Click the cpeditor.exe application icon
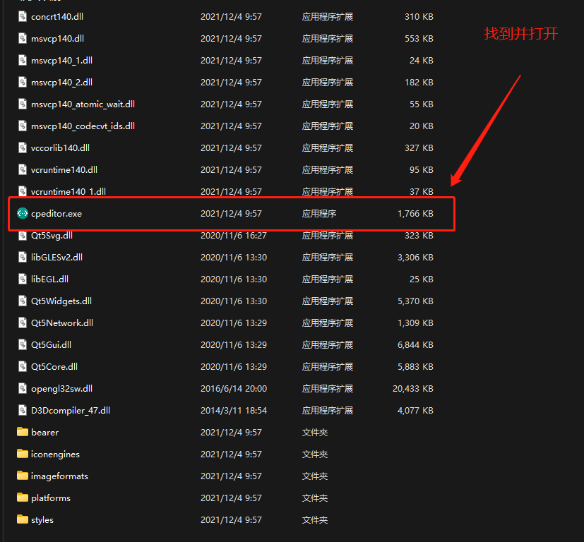Viewport: 584px width, 542px height. (x=22, y=213)
